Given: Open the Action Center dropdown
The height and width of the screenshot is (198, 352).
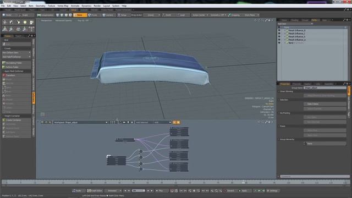Looking at the screenshot, I should click(200, 15).
